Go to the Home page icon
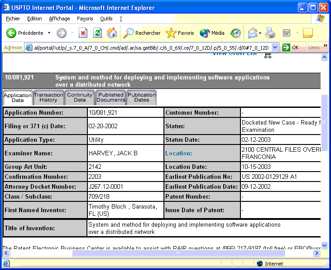Viewport: 331px width, 270px height. (x=112, y=33)
